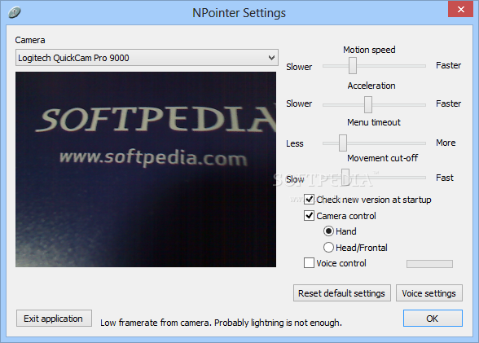This screenshot has width=479, height=343.
Task: Click the More label for Menu timeout
Action: click(x=446, y=143)
